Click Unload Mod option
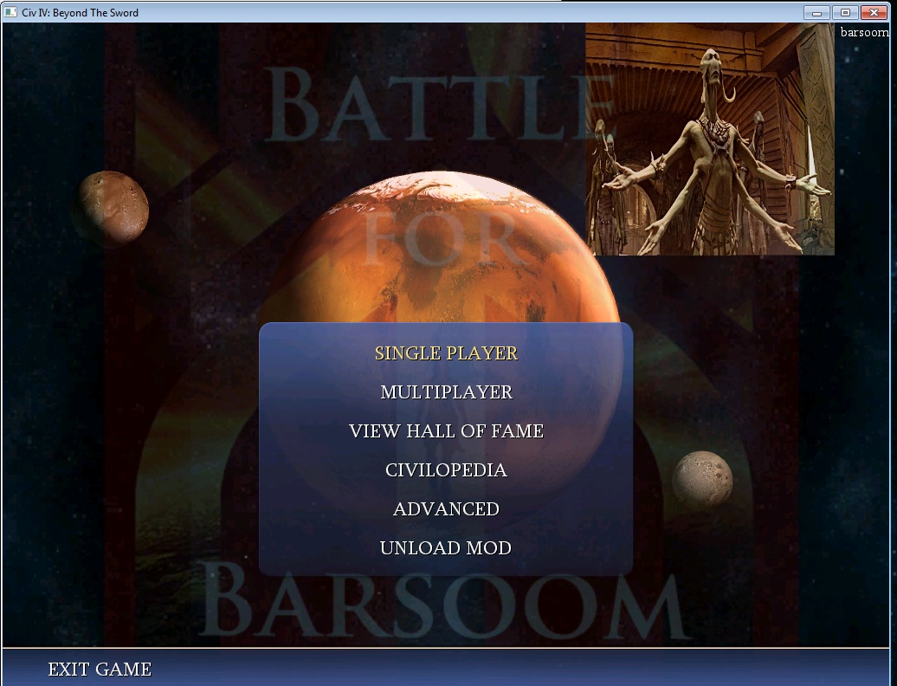Viewport: 897px width, 686px height. 446,547
